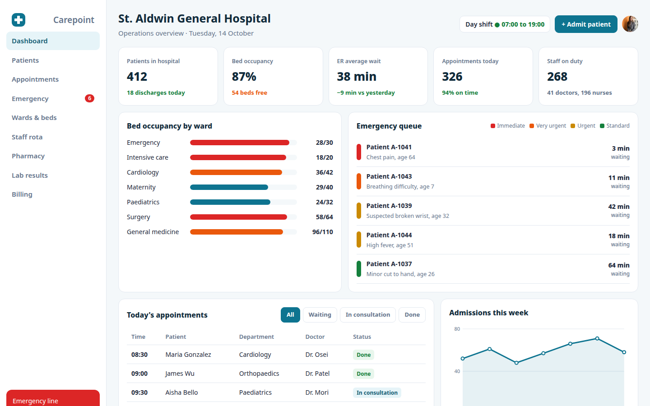Screen dimensions: 650x406
Task: Go to Staff rota page
Action: pyautogui.click(x=53, y=137)
